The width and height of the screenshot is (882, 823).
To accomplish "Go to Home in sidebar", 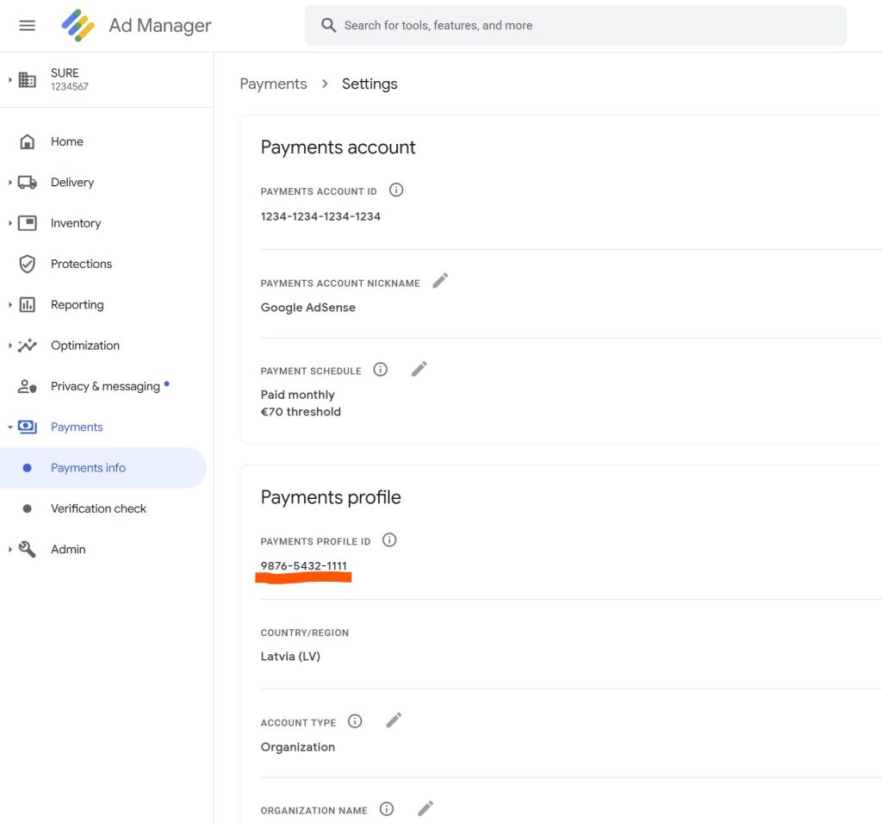I will (x=66, y=141).
